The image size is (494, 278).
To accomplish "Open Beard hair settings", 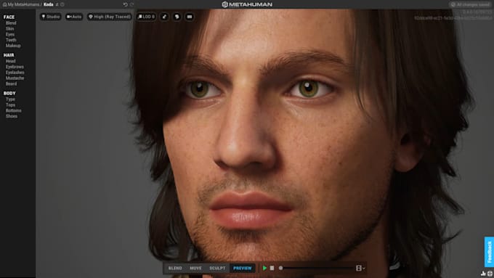I will pyautogui.click(x=11, y=83).
